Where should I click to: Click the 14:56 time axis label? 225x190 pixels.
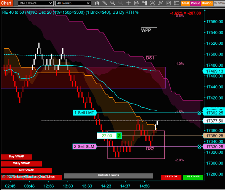coord(144,186)
